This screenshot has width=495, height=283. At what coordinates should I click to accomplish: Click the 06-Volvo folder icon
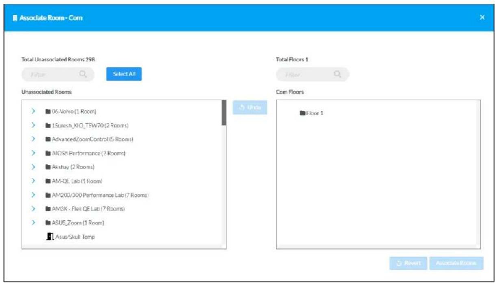pos(48,111)
